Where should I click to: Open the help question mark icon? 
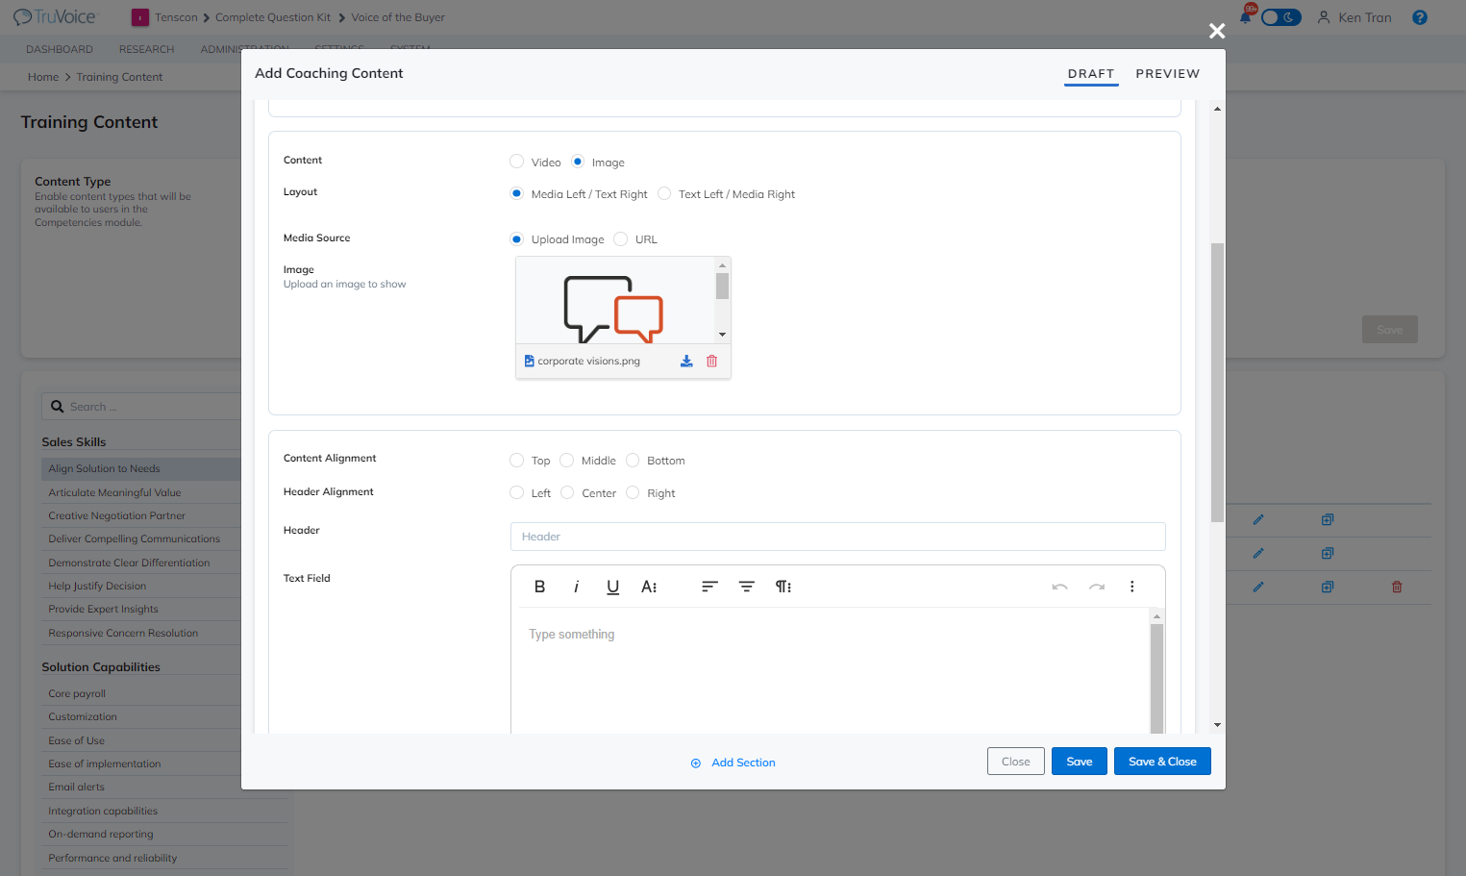click(x=1420, y=17)
